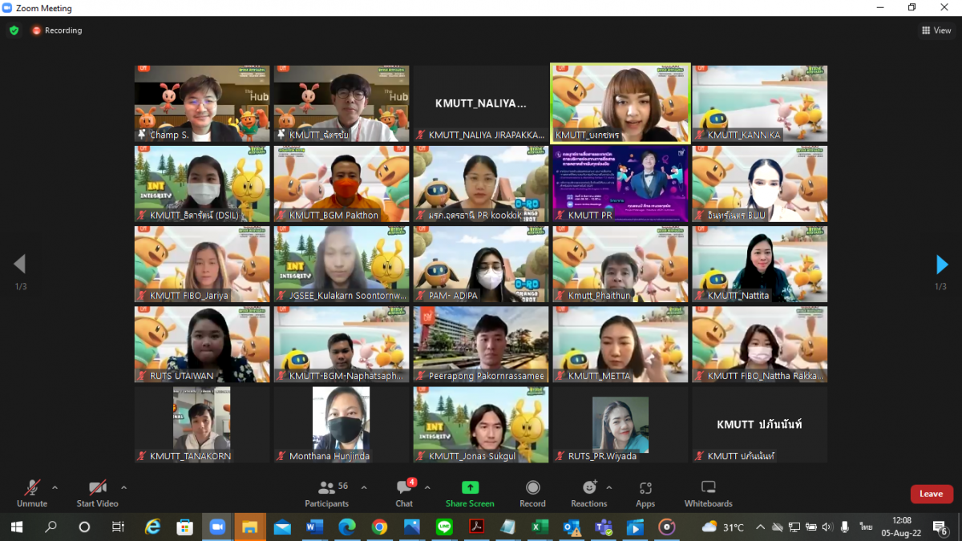Open the green encryption shield info
962x541 pixels.
pos(14,30)
